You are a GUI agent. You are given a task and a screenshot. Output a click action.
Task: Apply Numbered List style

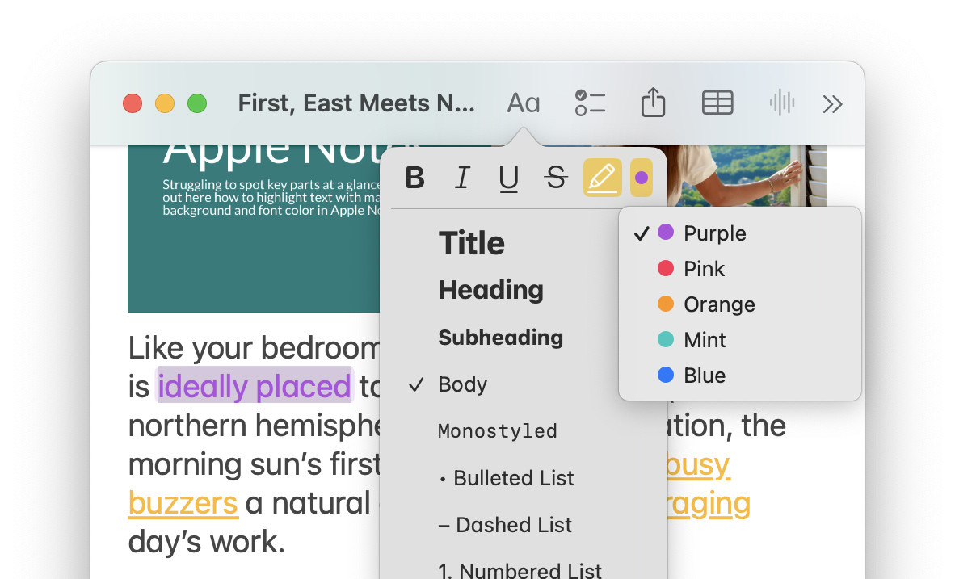coord(520,570)
